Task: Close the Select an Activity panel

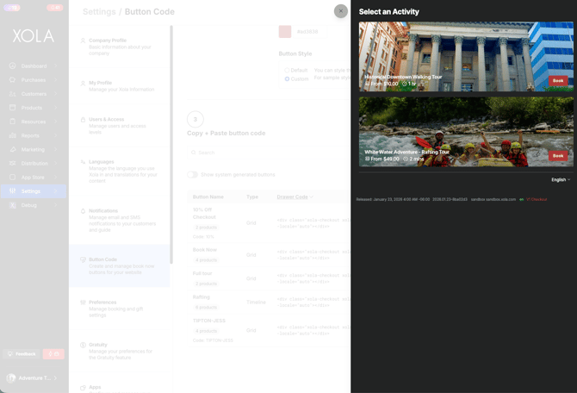Action: [341, 11]
